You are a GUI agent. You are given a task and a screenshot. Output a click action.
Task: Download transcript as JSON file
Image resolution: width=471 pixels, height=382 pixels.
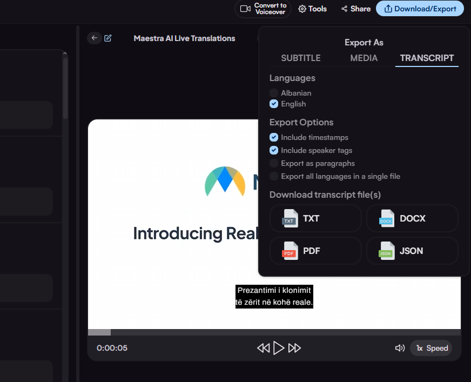pos(412,251)
